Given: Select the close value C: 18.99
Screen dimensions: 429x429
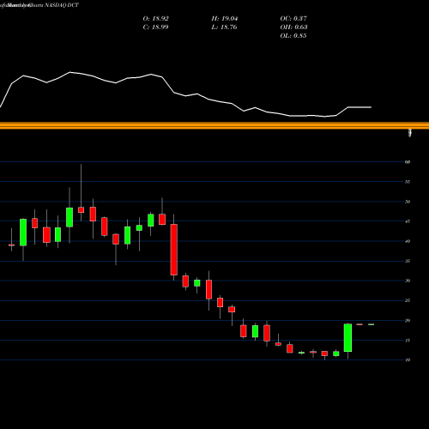Looking at the screenshot, I should (155, 27).
